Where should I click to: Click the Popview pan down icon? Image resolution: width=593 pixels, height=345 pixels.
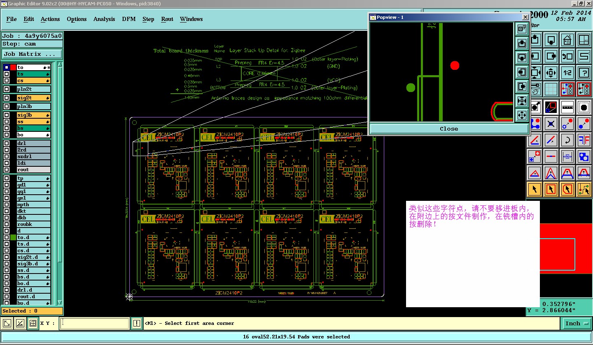point(522,57)
